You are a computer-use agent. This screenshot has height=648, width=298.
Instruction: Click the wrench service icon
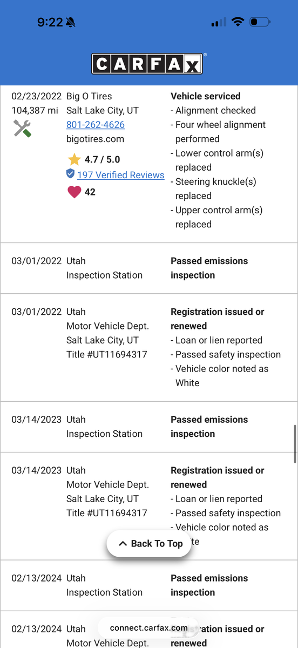coord(22,128)
